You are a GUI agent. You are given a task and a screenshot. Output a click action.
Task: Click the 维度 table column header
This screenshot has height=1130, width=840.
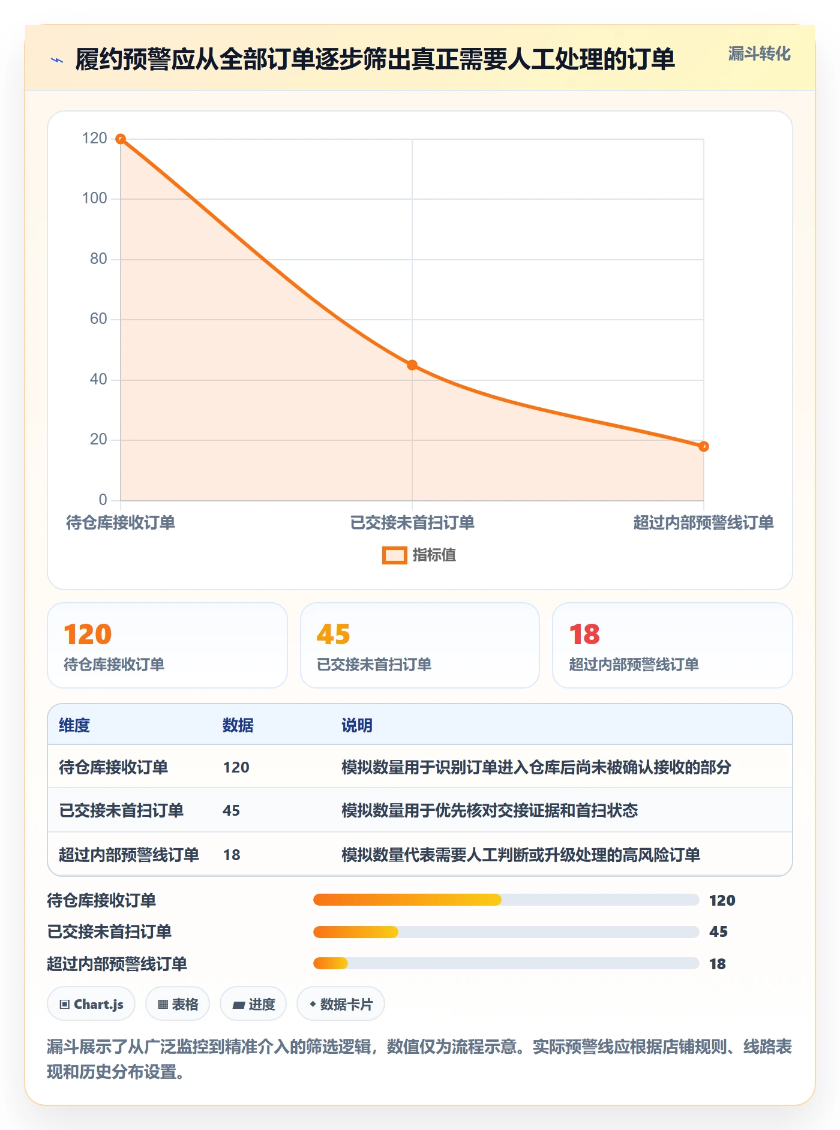74,725
